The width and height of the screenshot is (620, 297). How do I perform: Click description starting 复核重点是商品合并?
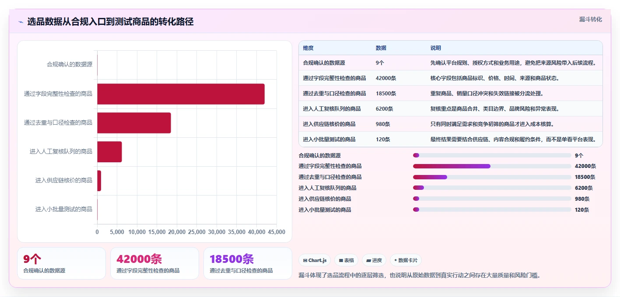(x=494, y=109)
